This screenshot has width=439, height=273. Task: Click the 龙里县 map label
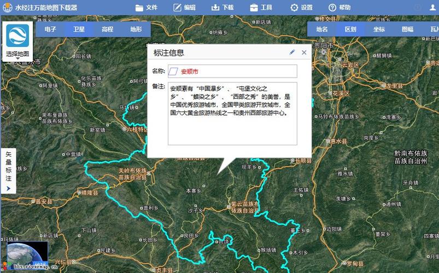coord(395,86)
